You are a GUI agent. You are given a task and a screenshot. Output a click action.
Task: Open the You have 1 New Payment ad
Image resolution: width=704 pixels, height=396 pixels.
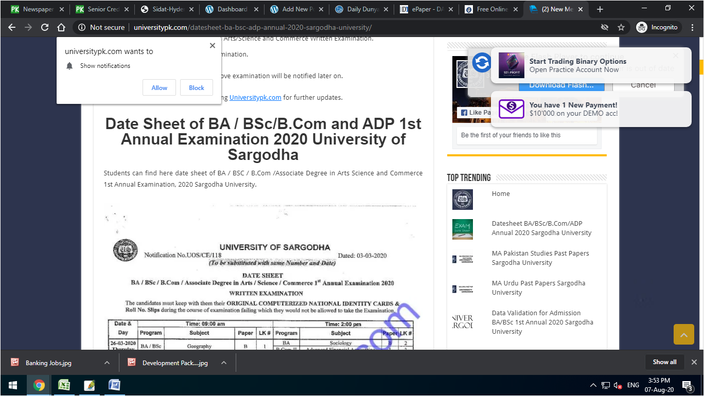click(591, 109)
